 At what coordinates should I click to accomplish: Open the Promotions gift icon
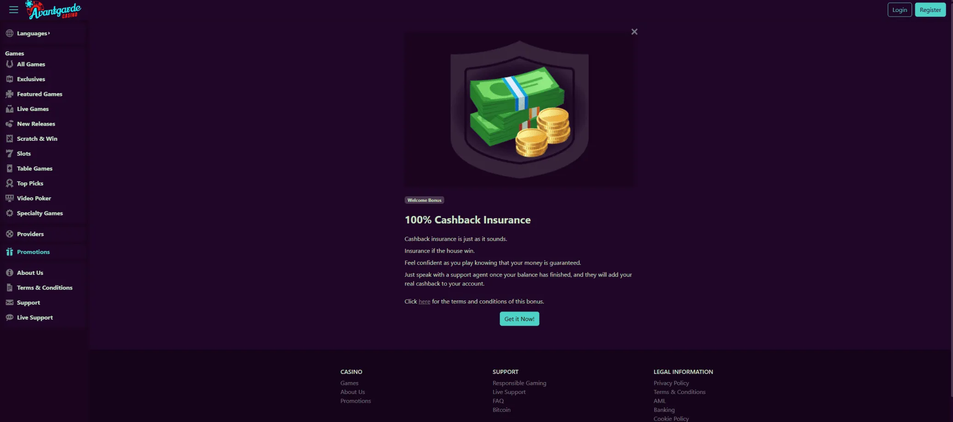[10, 252]
